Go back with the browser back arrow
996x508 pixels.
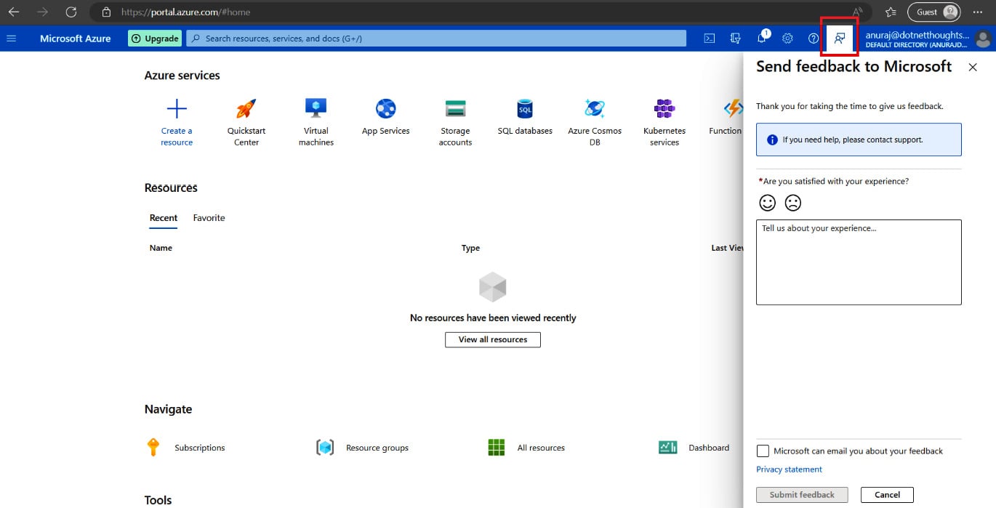tap(14, 12)
